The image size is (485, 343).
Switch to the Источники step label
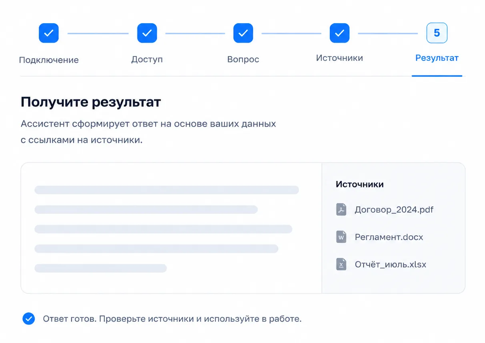[340, 58]
